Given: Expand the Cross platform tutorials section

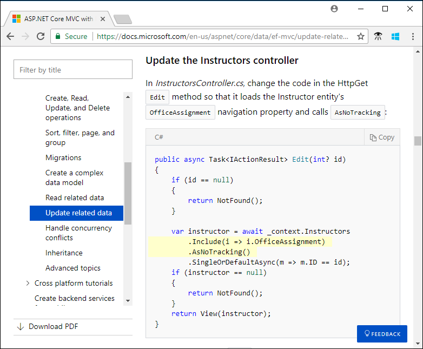Looking at the screenshot, I should [28, 283].
